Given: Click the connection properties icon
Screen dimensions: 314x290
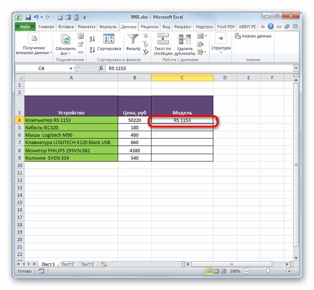Looking at the screenshot, I should pyautogui.click(x=81, y=44).
